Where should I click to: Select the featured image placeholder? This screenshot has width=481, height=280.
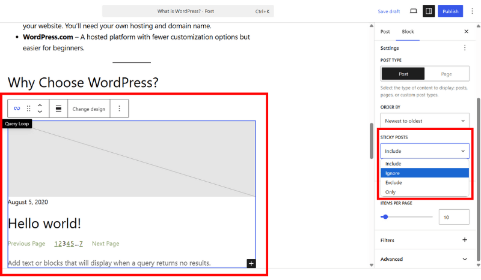point(132,159)
